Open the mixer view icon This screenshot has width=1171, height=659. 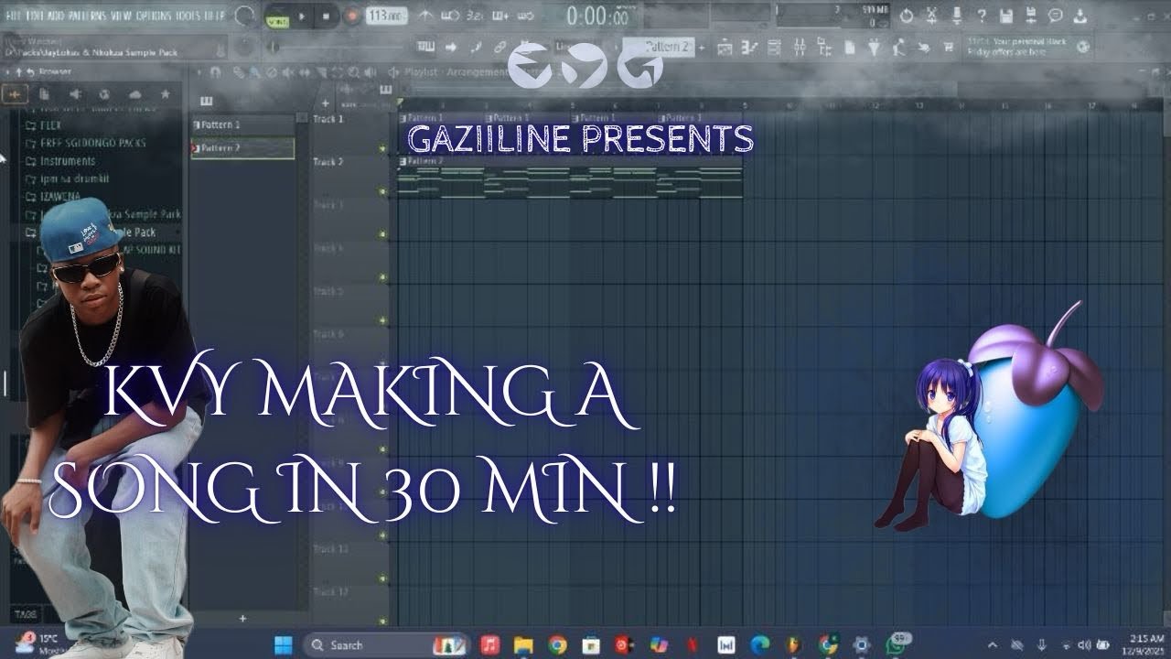800,48
